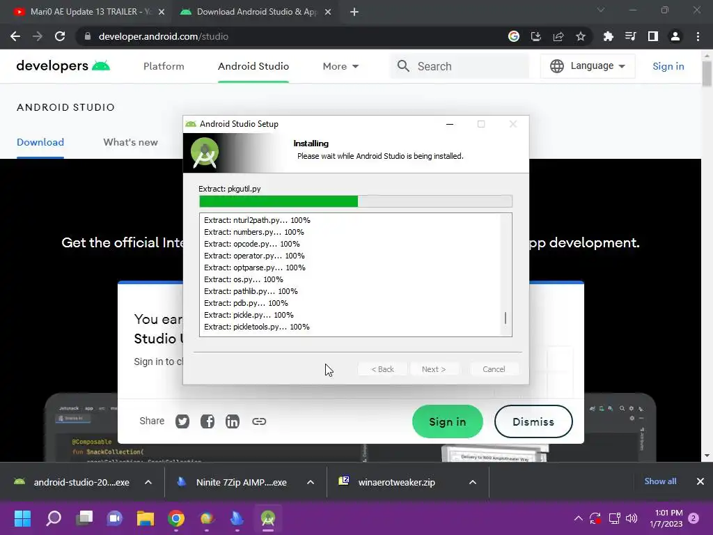
Task: Expand the More menu
Action: (340, 66)
